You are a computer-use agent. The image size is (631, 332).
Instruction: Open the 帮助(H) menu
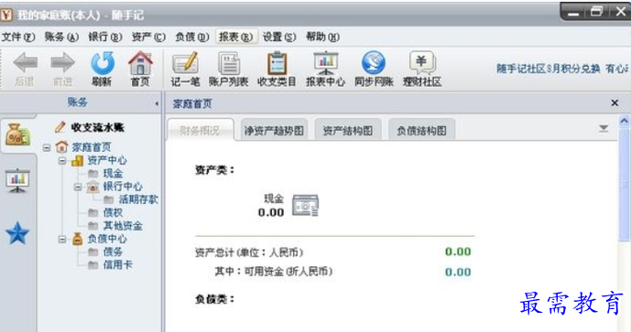[322, 37]
